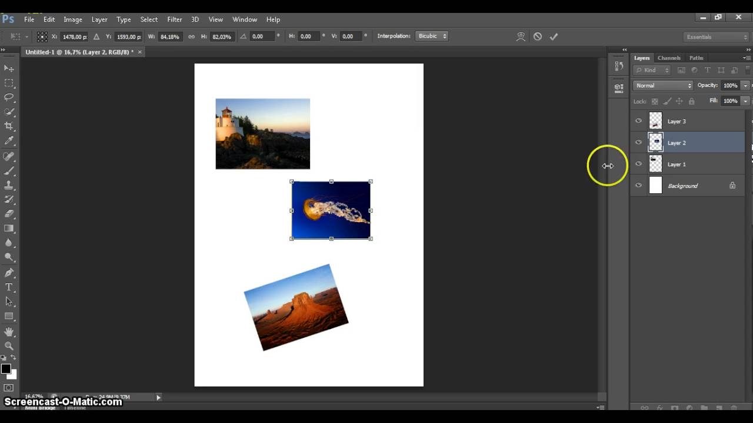Click the rotation angle input field
The image size is (753, 423).
[262, 36]
